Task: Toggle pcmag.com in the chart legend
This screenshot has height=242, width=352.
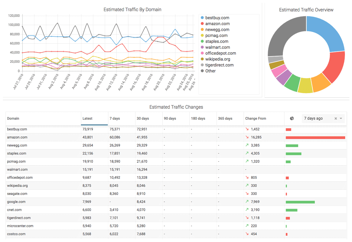Action: click(x=214, y=35)
